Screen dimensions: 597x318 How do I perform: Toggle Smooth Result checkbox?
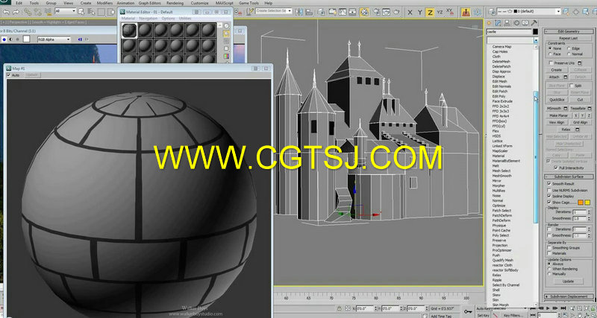click(x=549, y=183)
